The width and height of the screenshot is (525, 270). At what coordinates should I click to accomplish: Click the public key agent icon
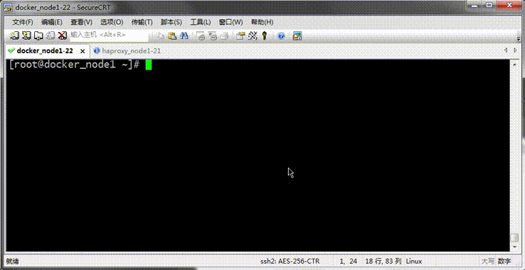[265, 36]
